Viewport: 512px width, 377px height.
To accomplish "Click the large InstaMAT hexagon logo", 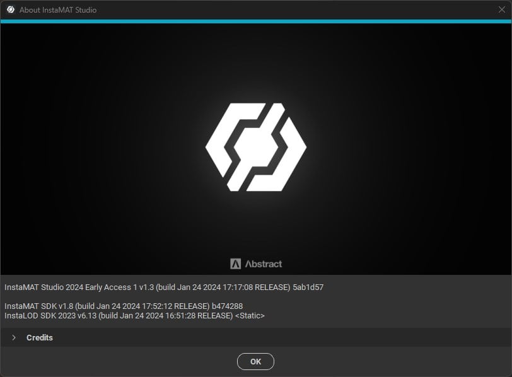I will tap(255, 147).
